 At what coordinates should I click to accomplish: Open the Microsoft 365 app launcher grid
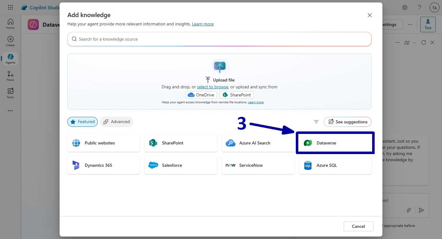[x=10, y=7]
